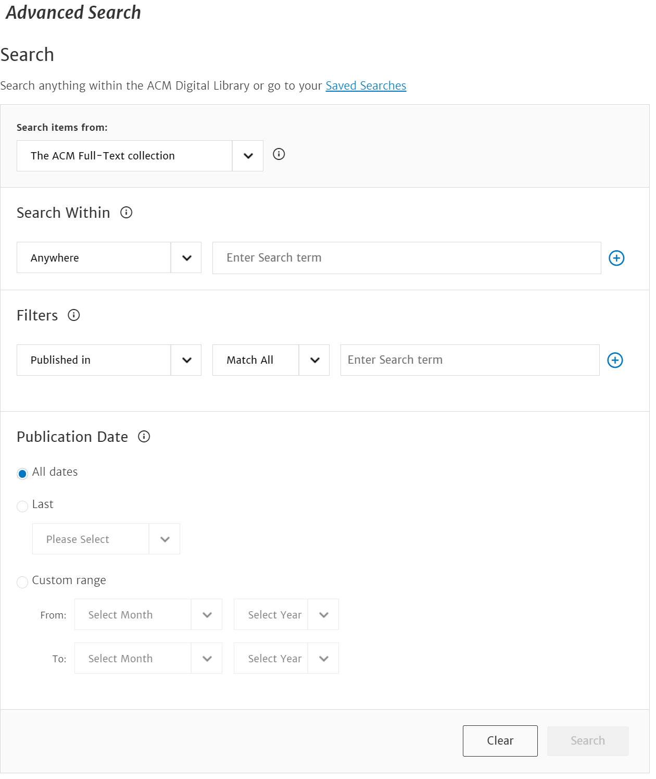Add another filter row with plus icon
Image resolution: width=656 pixels, height=779 pixels.
(615, 360)
